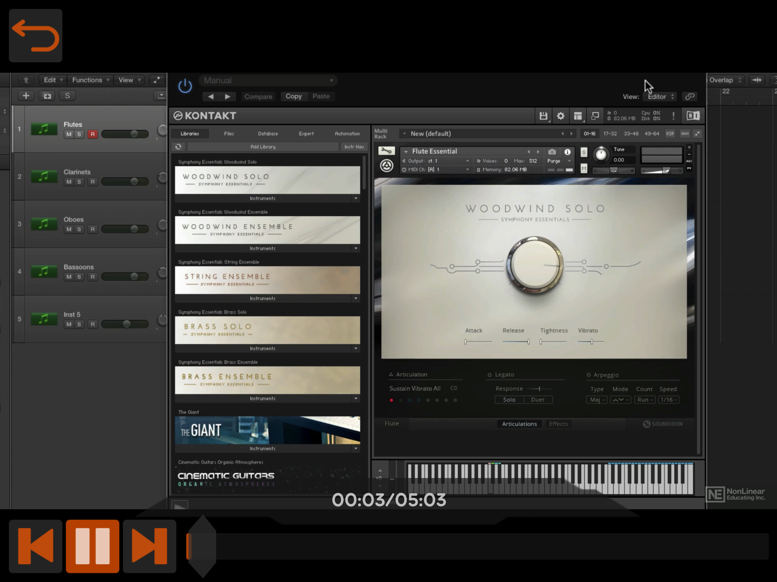The width and height of the screenshot is (777, 582).
Task: Solo the Oboes track
Action: point(79,229)
